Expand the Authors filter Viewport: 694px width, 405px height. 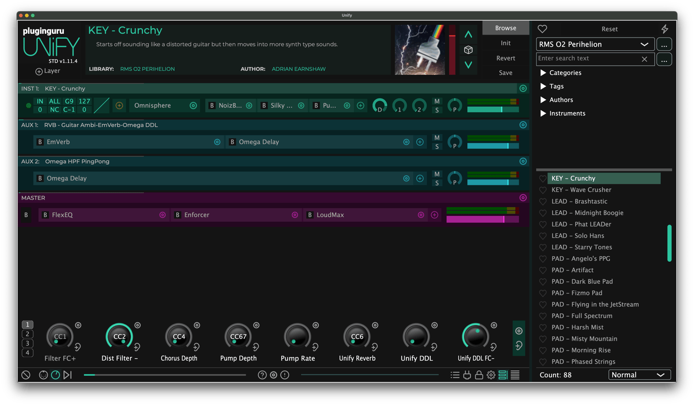tap(543, 100)
